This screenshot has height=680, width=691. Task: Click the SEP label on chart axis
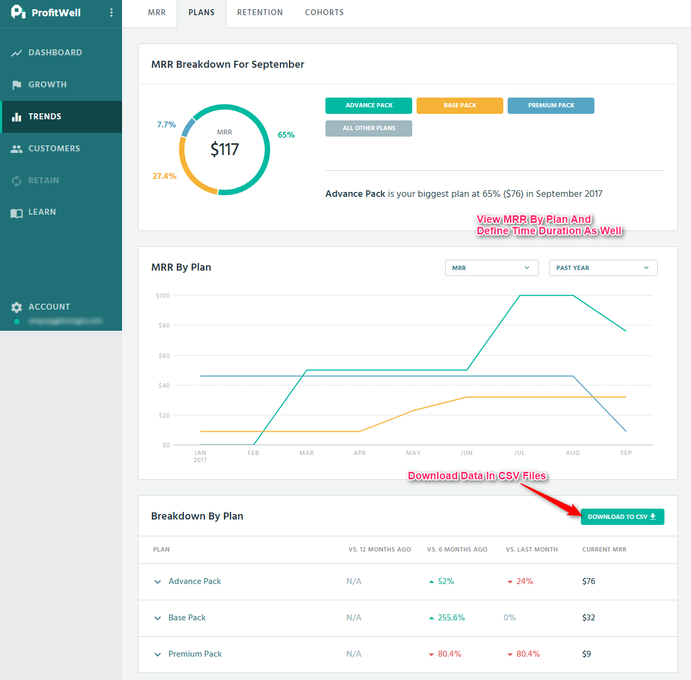click(626, 453)
